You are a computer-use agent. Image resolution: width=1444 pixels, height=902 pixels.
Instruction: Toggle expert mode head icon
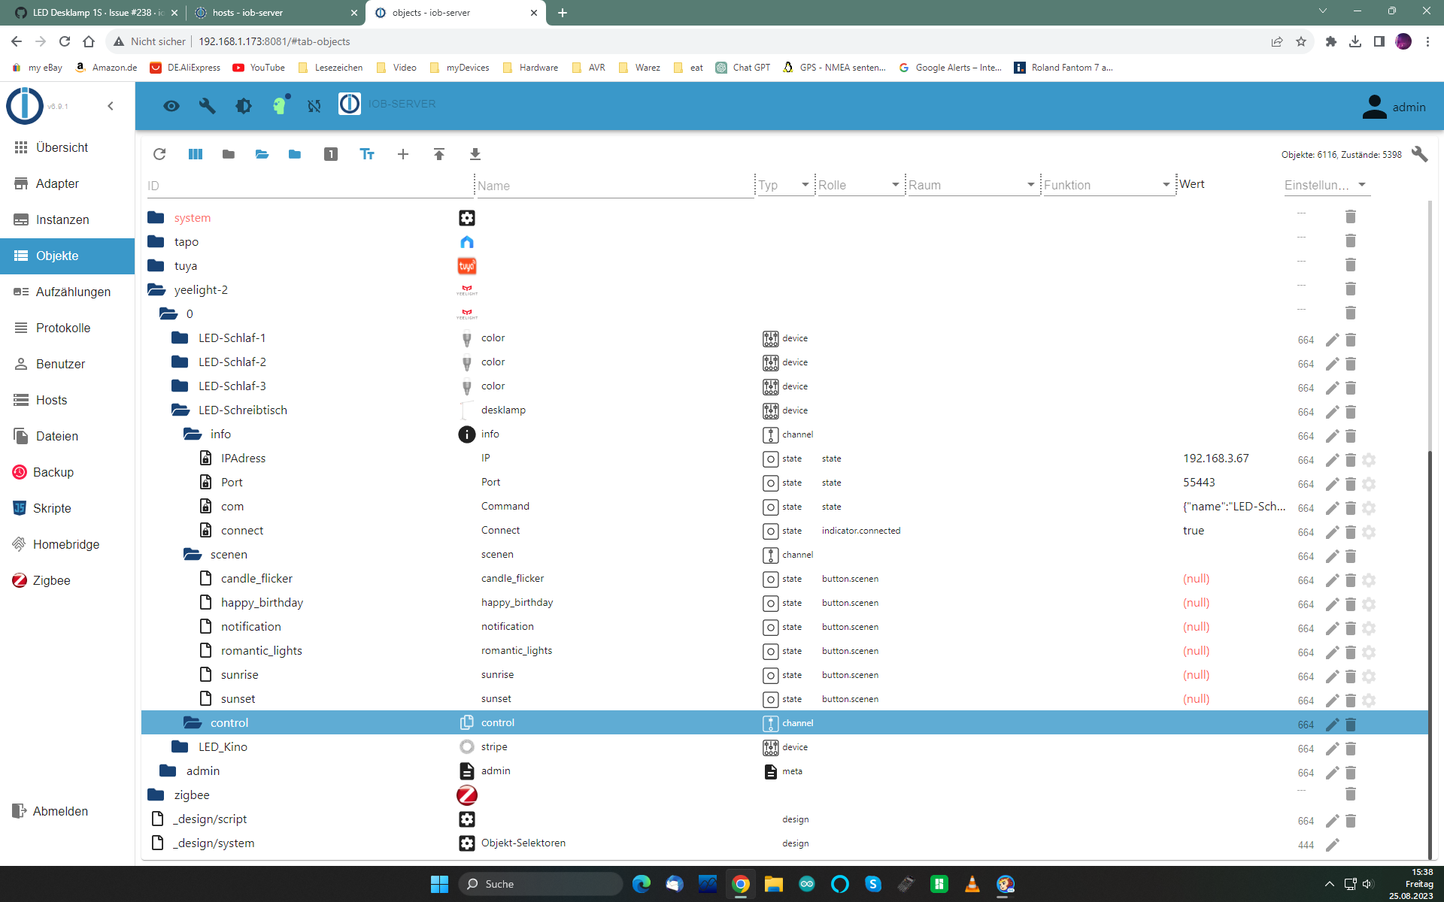point(280,106)
